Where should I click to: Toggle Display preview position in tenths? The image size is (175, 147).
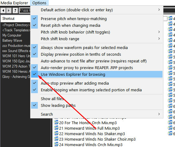(x=97, y=54)
